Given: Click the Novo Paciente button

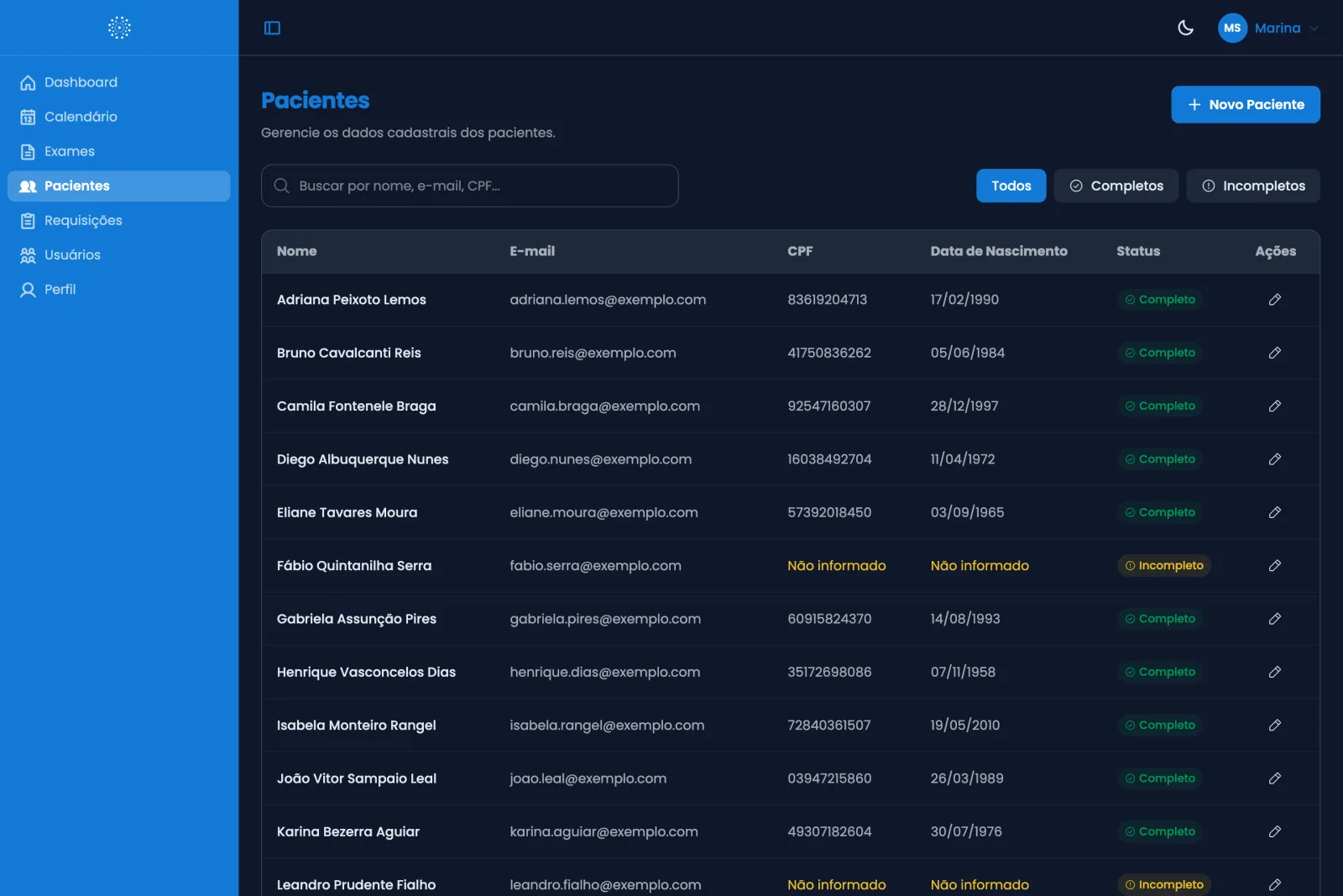Looking at the screenshot, I should tap(1246, 104).
